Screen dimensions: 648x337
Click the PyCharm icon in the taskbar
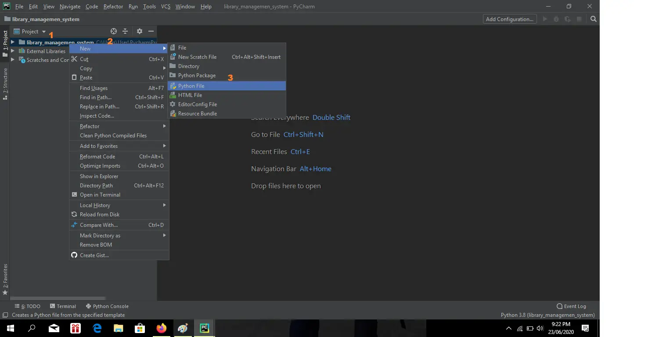(204, 328)
